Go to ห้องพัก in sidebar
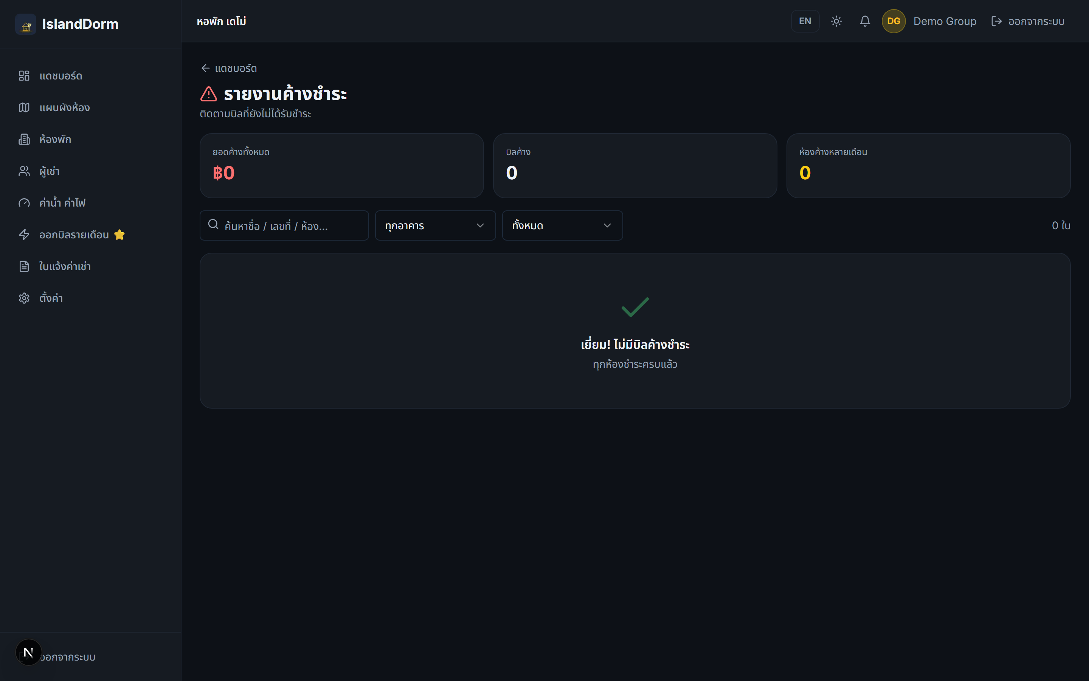This screenshot has width=1089, height=681. pos(90,139)
